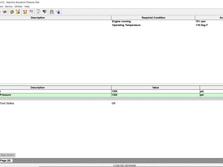Screen dimensions: 223x167
Task: Click the grayed notepad with pencil icon
Action: tap(39, 12)
